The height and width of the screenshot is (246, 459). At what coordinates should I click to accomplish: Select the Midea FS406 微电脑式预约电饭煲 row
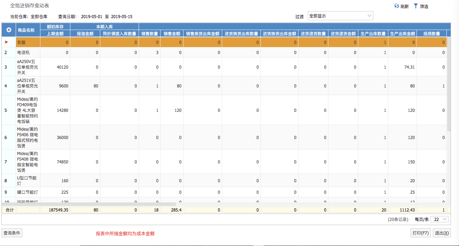224,137
